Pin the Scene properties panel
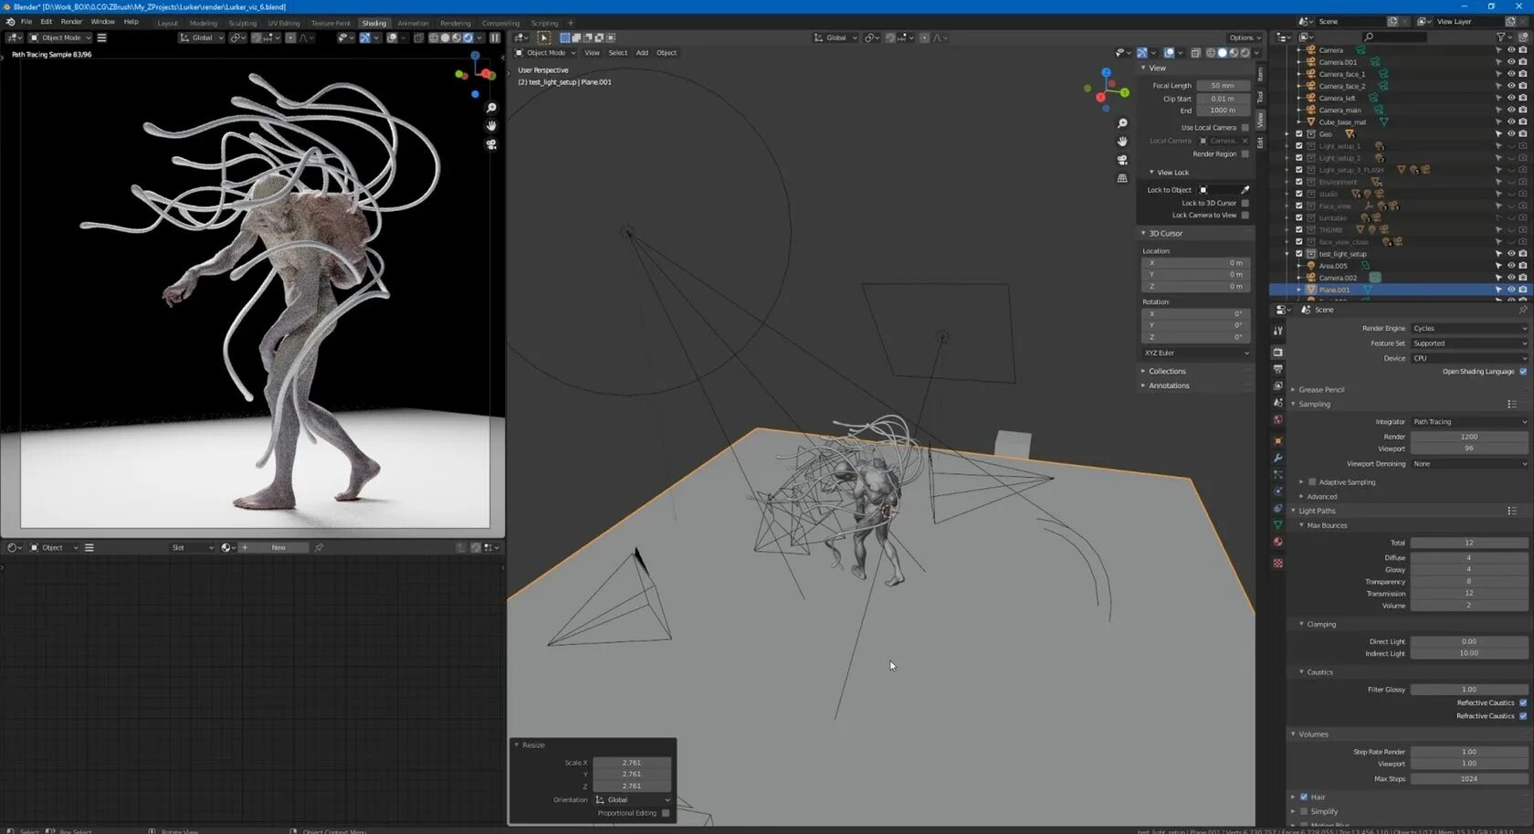 click(x=1522, y=310)
